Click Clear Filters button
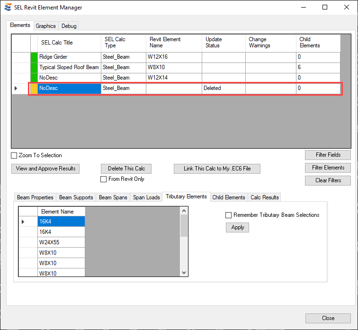Screen dimensions: 358x330 coord(328,180)
